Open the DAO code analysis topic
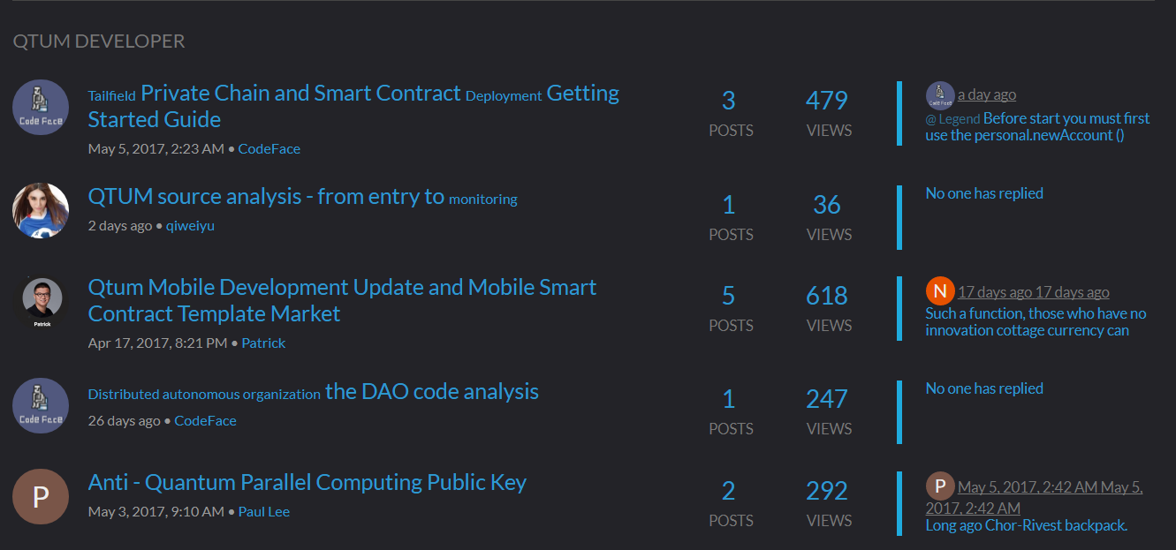1176x550 pixels. point(314,392)
